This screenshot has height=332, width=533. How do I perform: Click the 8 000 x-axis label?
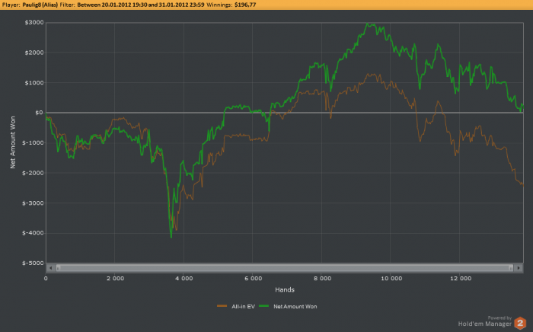(322, 278)
